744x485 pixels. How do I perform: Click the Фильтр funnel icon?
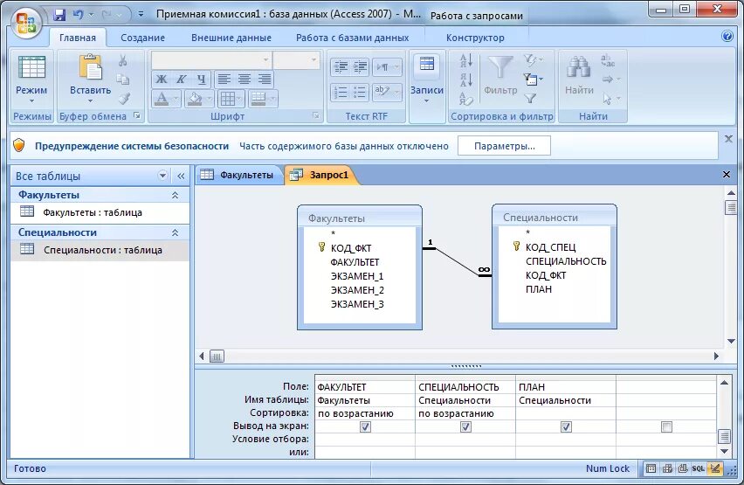click(500, 67)
